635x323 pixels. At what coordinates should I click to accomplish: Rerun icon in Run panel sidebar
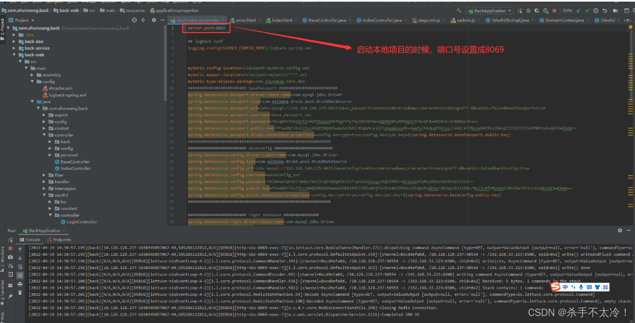pyautogui.click(x=11, y=240)
